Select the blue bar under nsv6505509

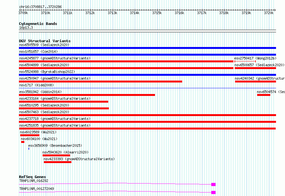pyautogui.click(x=147, y=48)
